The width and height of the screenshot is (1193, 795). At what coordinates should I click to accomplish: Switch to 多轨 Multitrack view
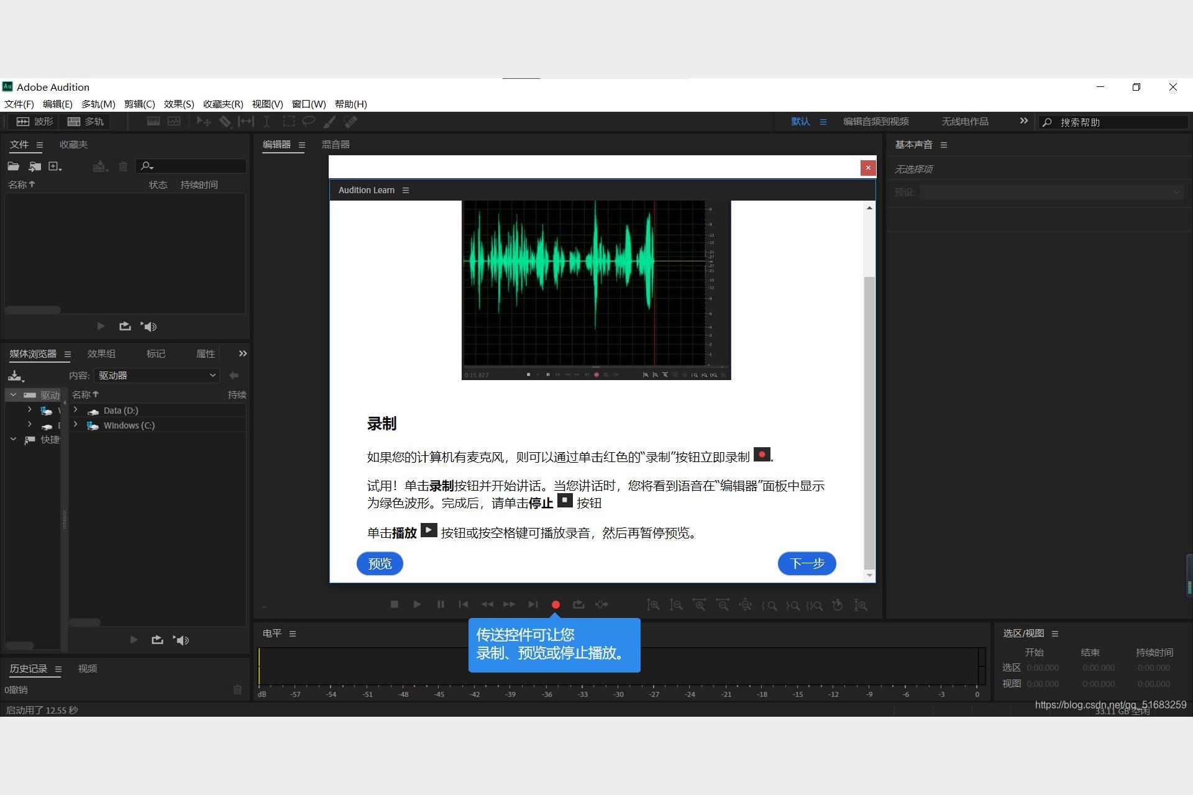tap(86, 122)
